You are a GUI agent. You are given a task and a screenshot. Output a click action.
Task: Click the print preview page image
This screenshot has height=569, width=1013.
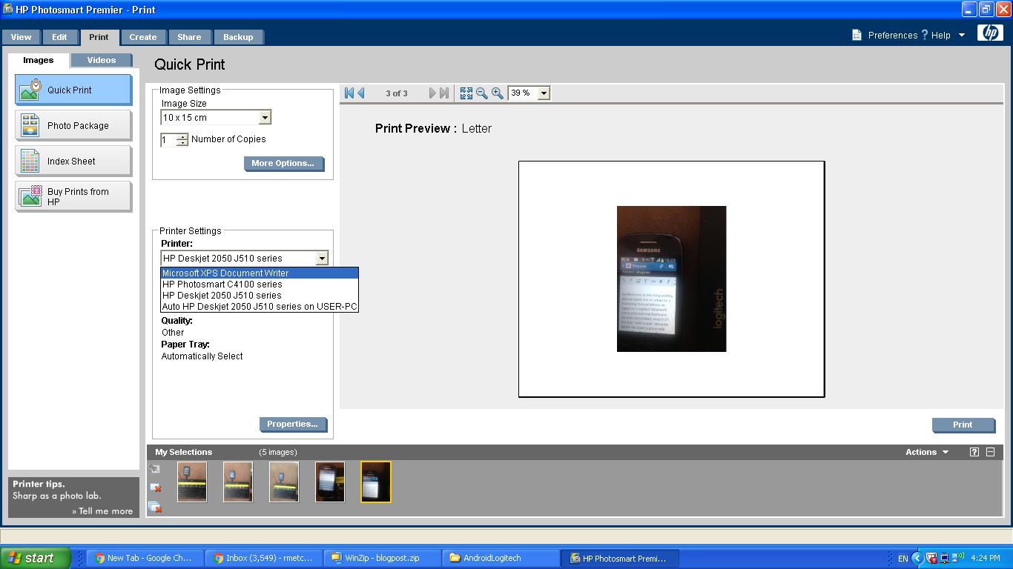click(671, 279)
